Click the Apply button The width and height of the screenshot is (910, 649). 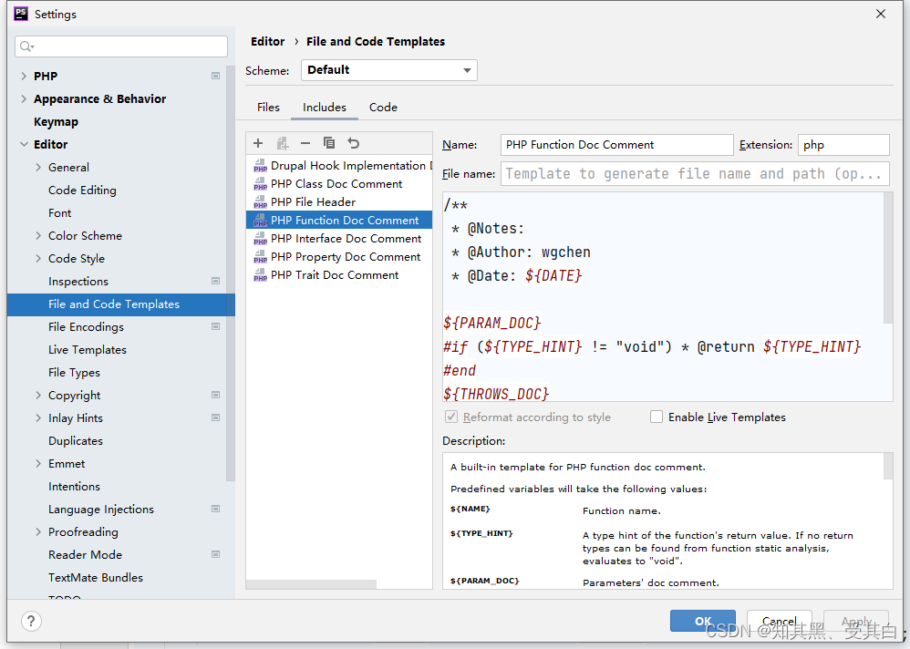coord(856,621)
